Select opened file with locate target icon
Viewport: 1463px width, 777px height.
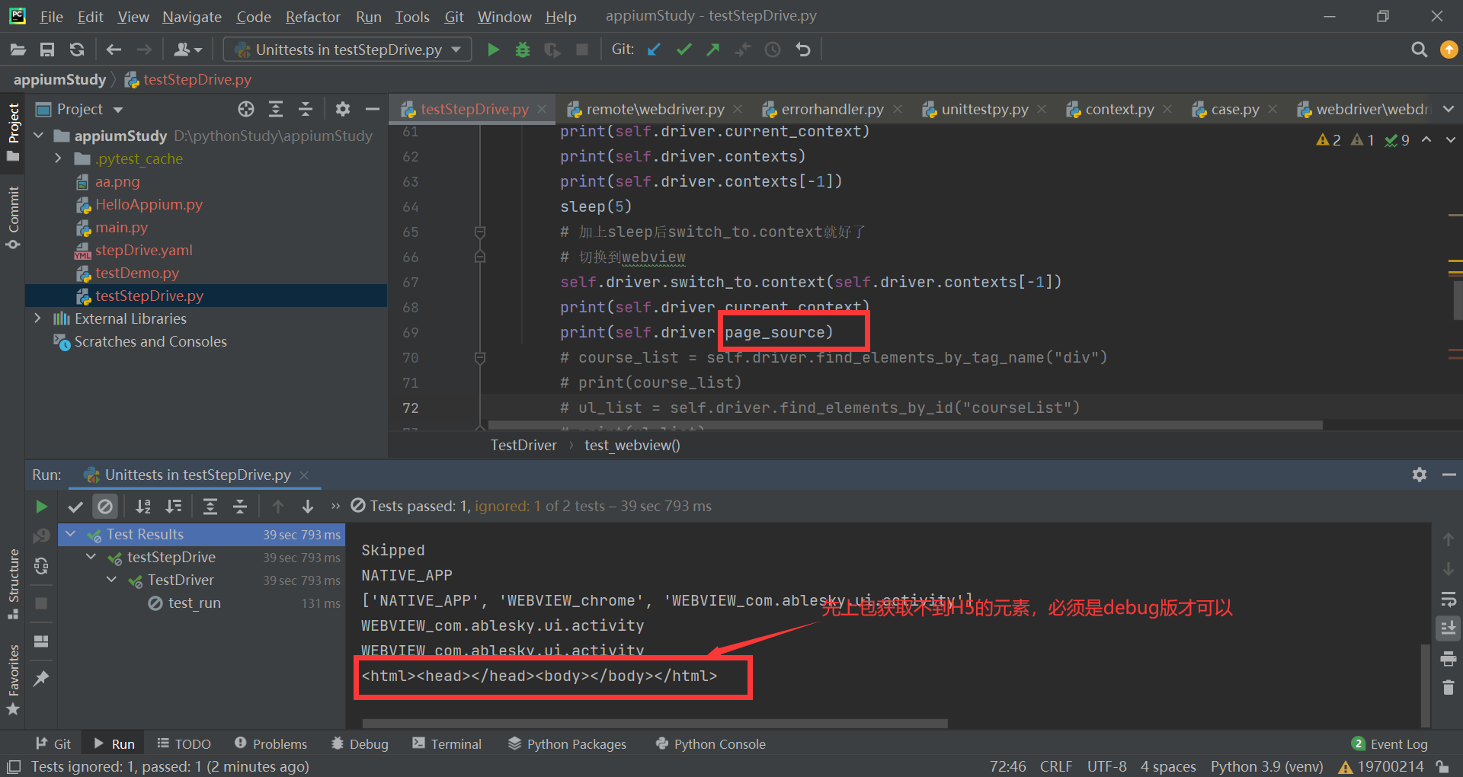(246, 109)
